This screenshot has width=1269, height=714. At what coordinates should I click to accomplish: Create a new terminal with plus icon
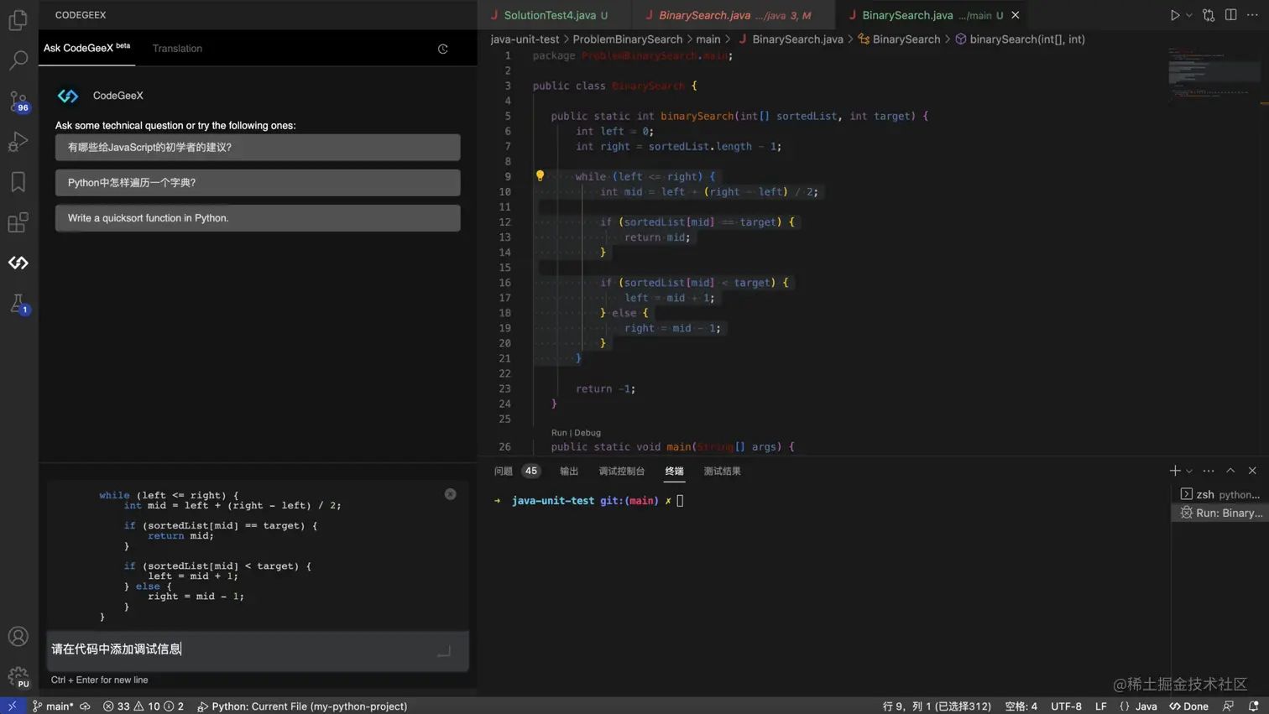1175,471
